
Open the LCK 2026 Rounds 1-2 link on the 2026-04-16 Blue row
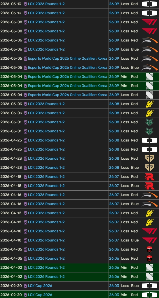tap(46, 204)
